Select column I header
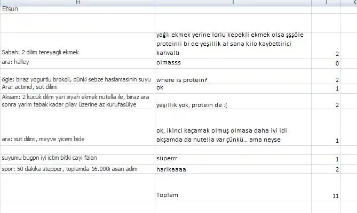This screenshot has width=357, height=213. 233,3
